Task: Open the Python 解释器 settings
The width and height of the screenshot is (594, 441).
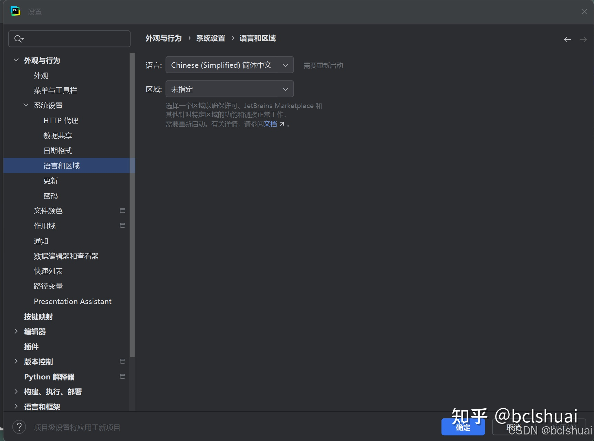Action: (49, 377)
